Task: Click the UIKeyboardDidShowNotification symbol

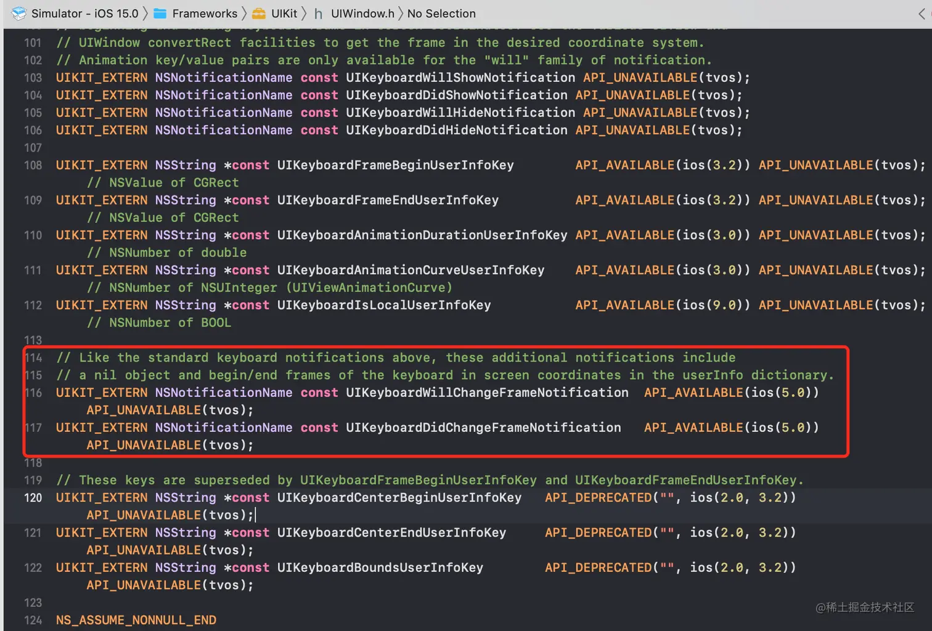Action: [x=457, y=95]
